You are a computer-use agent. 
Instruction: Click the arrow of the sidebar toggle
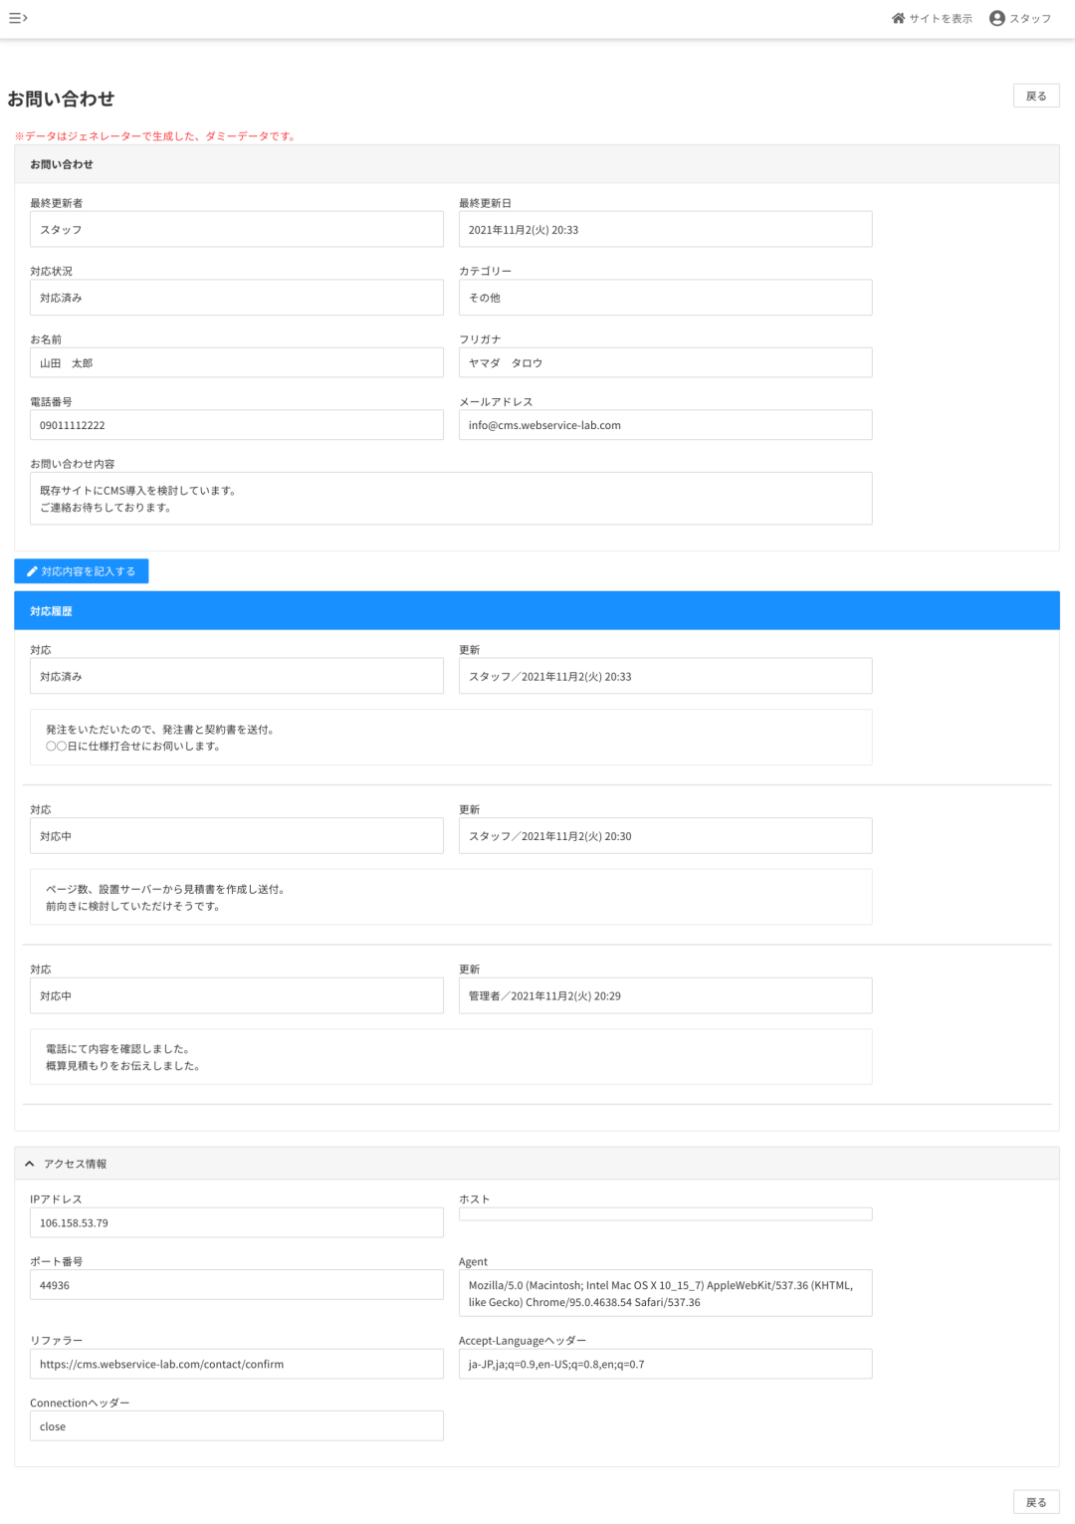pos(25,17)
